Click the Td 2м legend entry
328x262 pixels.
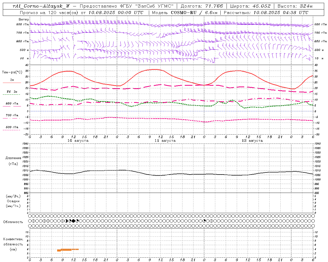[x=12, y=92]
